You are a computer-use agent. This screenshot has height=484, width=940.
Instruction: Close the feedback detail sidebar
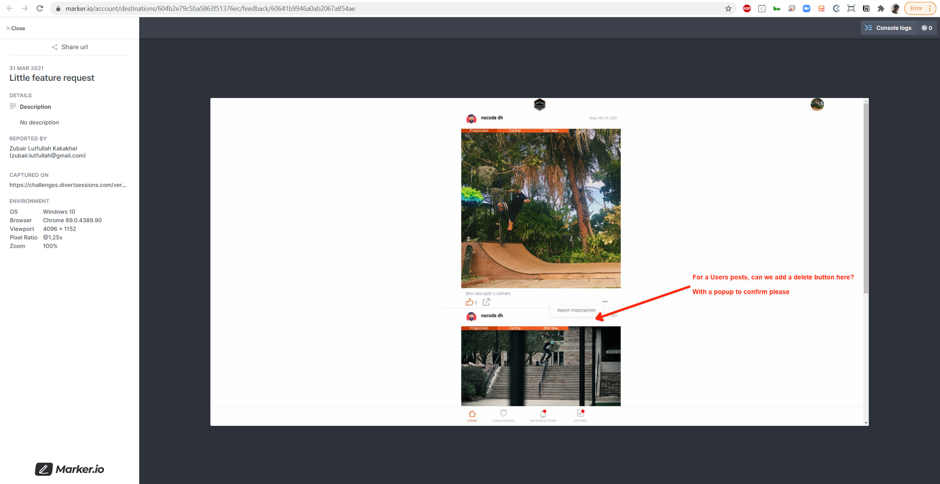(x=16, y=28)
